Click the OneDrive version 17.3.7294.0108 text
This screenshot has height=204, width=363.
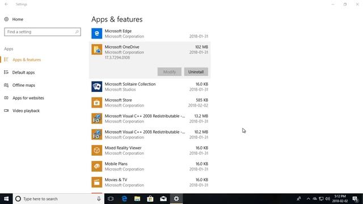(117, 58)
